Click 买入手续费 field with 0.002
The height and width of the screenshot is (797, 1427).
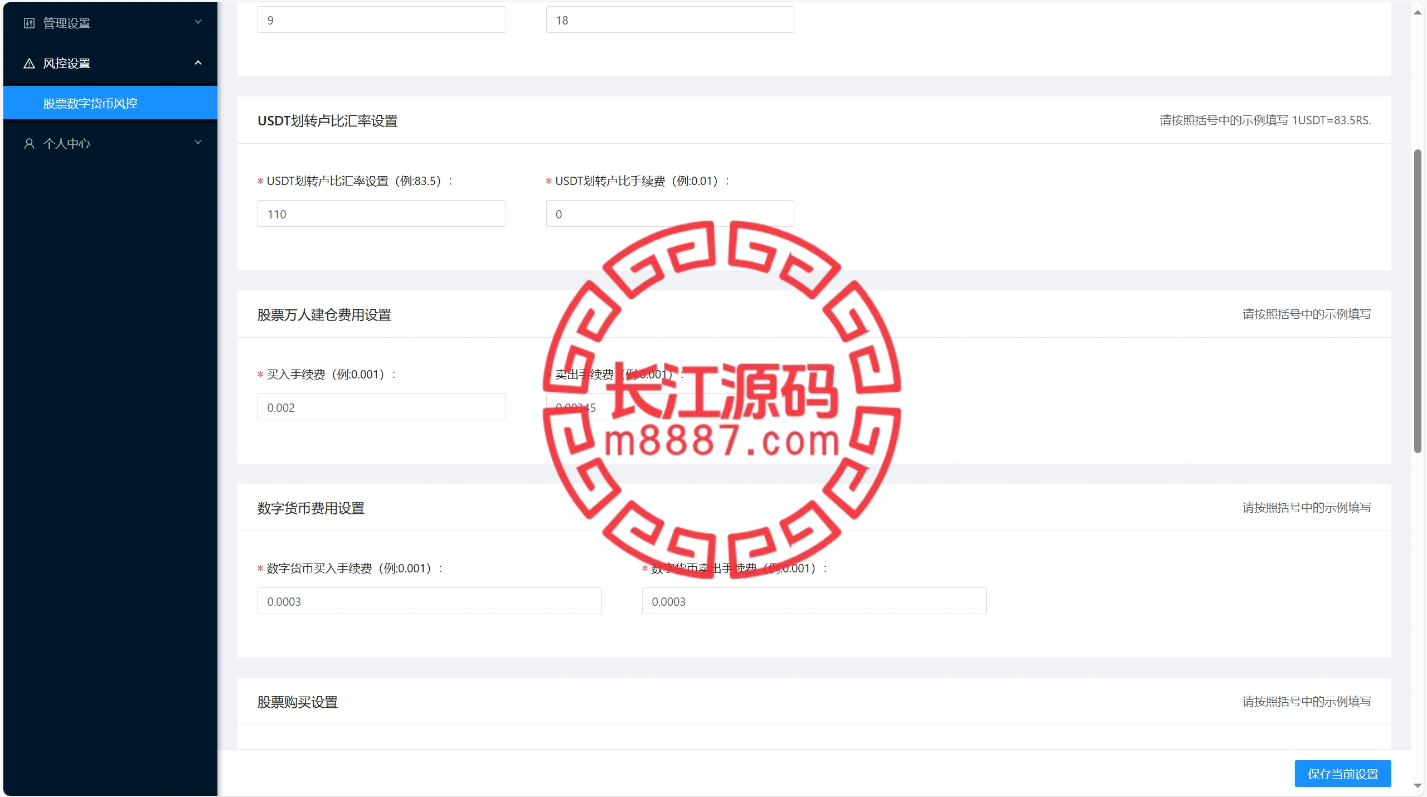tap(381, 407)
